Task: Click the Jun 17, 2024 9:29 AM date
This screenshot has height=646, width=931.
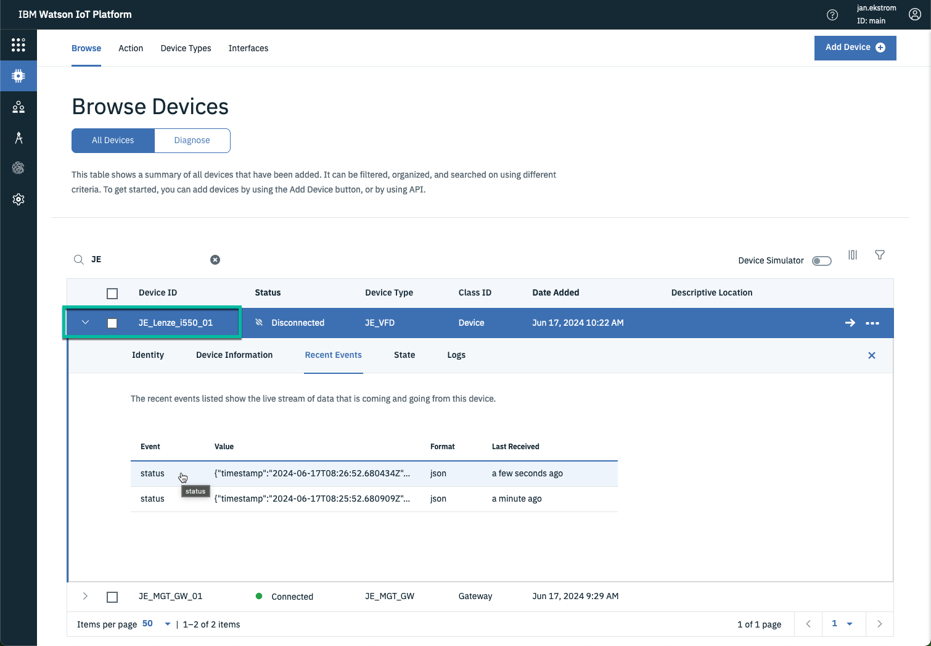Action: (x=575, y=596)
